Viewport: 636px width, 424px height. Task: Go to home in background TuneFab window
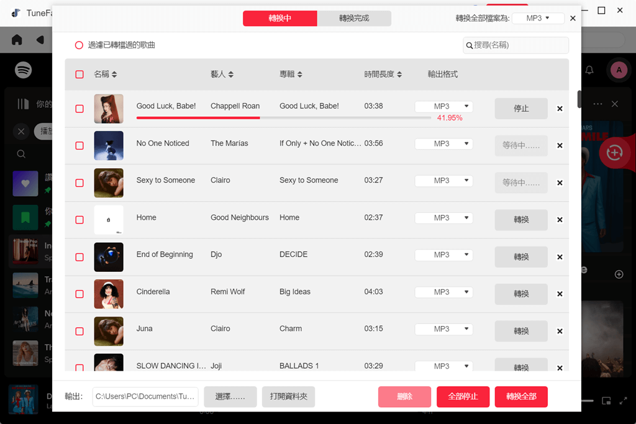tap(17, 40)
